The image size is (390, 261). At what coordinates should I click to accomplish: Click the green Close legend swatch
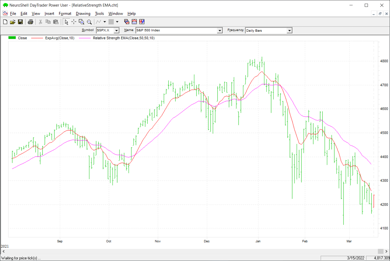[x=12, y=38]
